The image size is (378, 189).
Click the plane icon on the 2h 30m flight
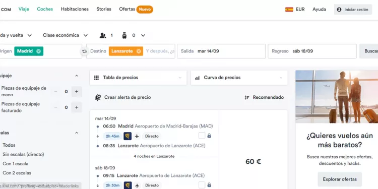[137, 185]
